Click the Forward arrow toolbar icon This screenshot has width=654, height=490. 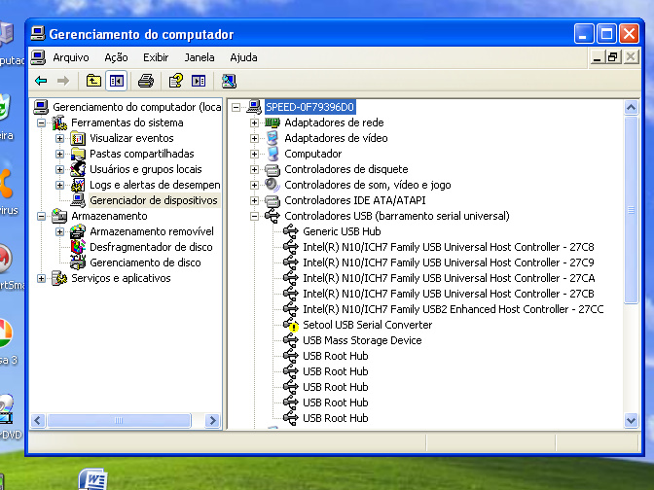tap(63, 81)
